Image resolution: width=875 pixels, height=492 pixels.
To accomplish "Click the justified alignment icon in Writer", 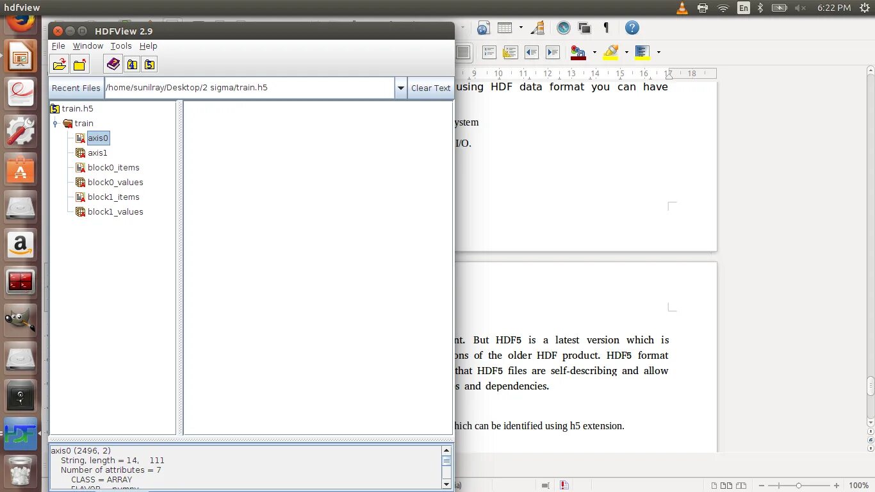I will (462, 53).
